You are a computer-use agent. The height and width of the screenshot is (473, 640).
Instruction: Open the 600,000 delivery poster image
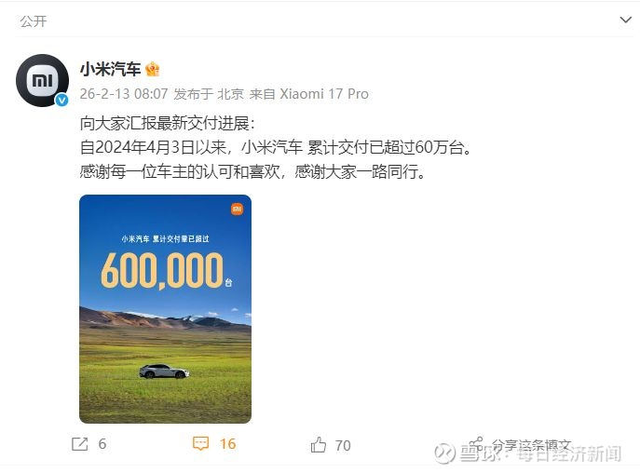pos(165,309)
